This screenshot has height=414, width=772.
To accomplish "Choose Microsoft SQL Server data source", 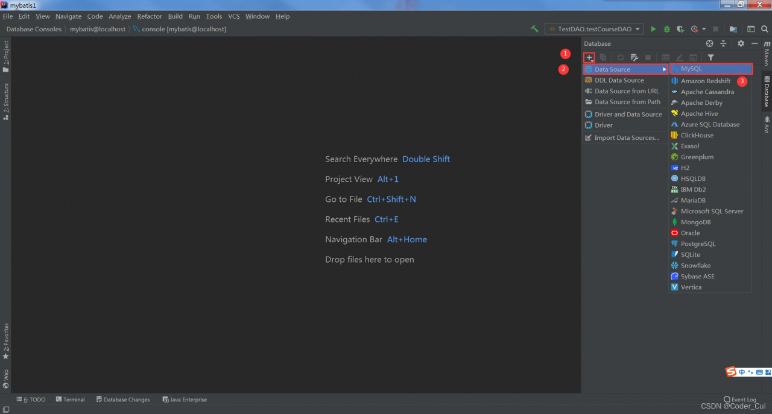I will pos(710,211).
